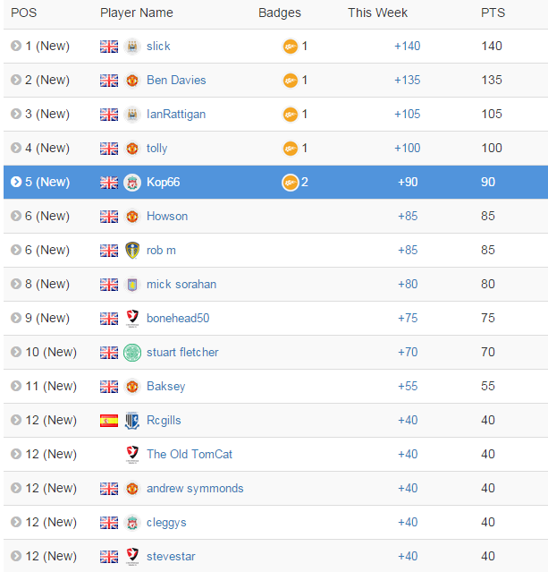The width and height of the screenshot is (548, 572).
Task: Click the This Week column header
Action: 377,13
